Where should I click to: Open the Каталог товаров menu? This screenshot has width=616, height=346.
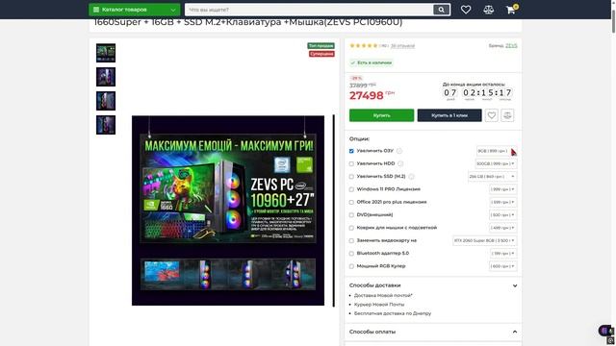(x=135, y=10)
